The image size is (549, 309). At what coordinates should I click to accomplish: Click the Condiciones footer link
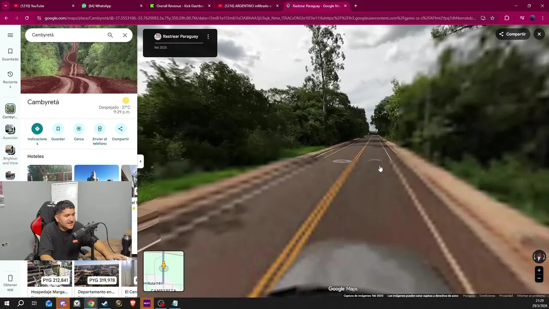[x=487, y=296]
